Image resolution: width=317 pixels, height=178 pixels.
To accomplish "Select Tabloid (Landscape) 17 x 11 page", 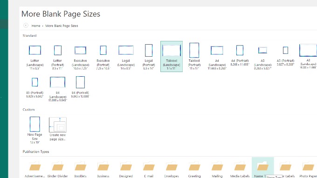I will 172,56.
